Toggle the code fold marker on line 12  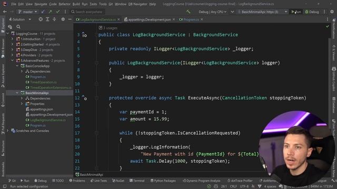[96, 98]
